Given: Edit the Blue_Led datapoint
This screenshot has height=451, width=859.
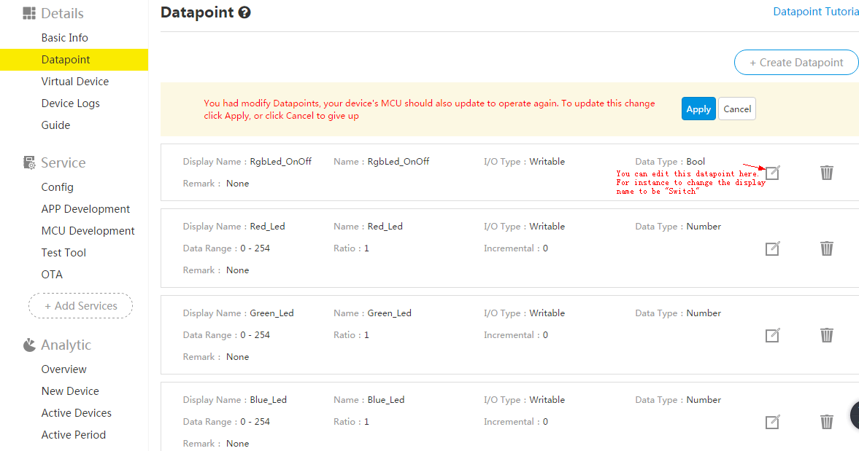Looking at the screenshot, I should click(x=772, y=422).
